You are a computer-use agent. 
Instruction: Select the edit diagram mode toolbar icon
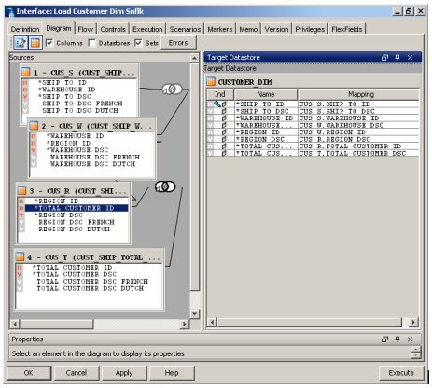(21, 43)
